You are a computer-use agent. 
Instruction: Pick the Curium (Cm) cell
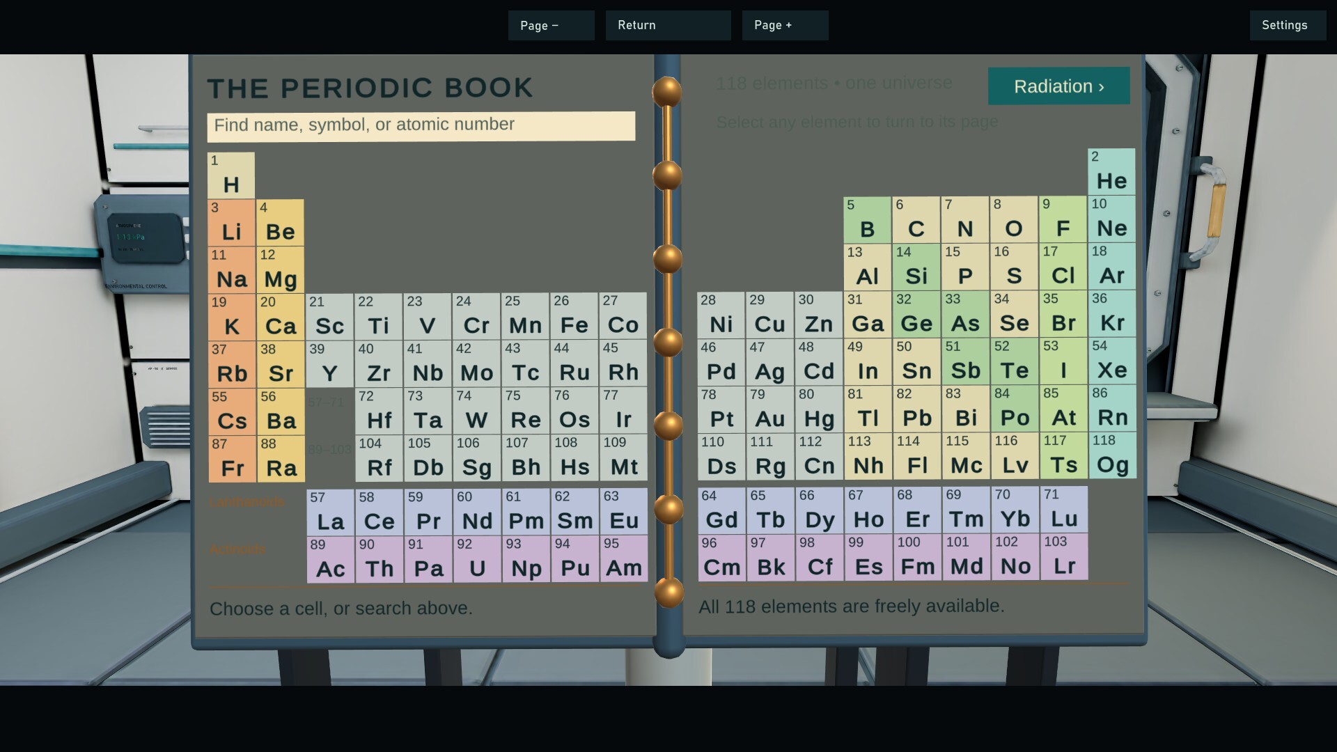721,558
